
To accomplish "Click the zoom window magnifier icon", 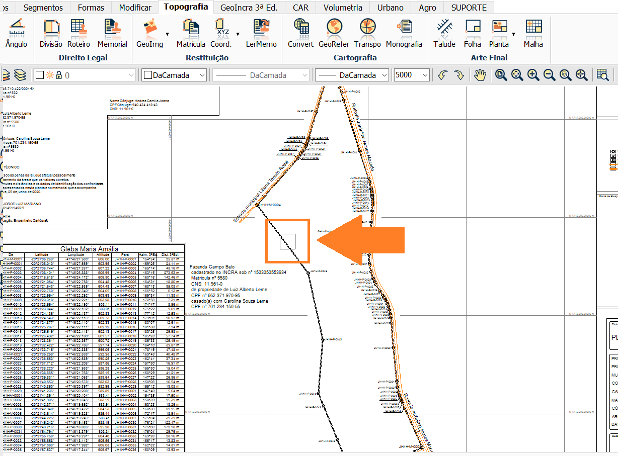I will coord(501,75).
